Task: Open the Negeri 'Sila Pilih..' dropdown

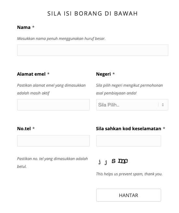Action: 132,105
